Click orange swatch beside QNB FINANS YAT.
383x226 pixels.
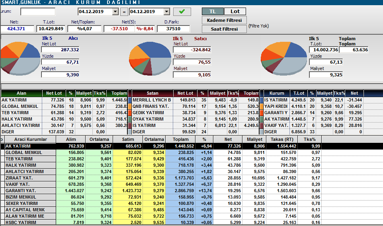coord(130,106)
